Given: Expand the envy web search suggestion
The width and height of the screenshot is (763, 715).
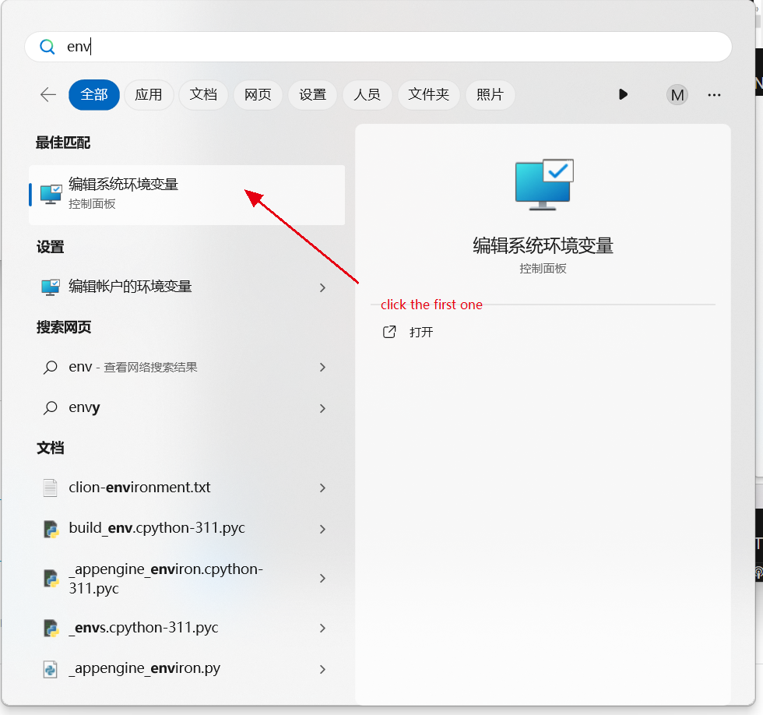Looking at the screenshot, I should [322, 408].
